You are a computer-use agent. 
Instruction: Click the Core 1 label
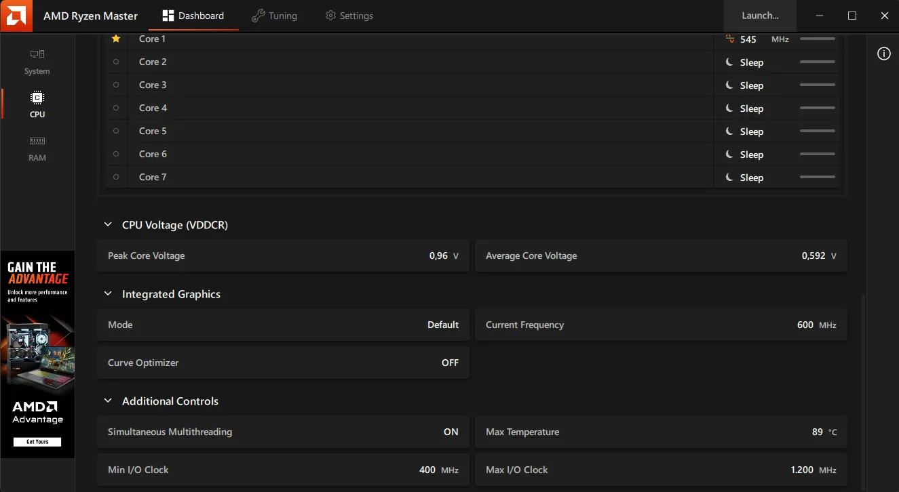click(x=152, y=39)
